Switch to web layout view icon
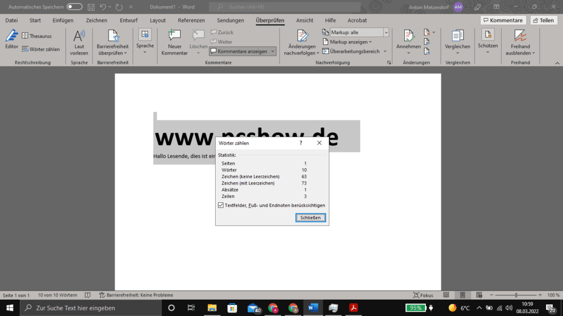Screen dimensions: 563x316 tap(479, 295)
